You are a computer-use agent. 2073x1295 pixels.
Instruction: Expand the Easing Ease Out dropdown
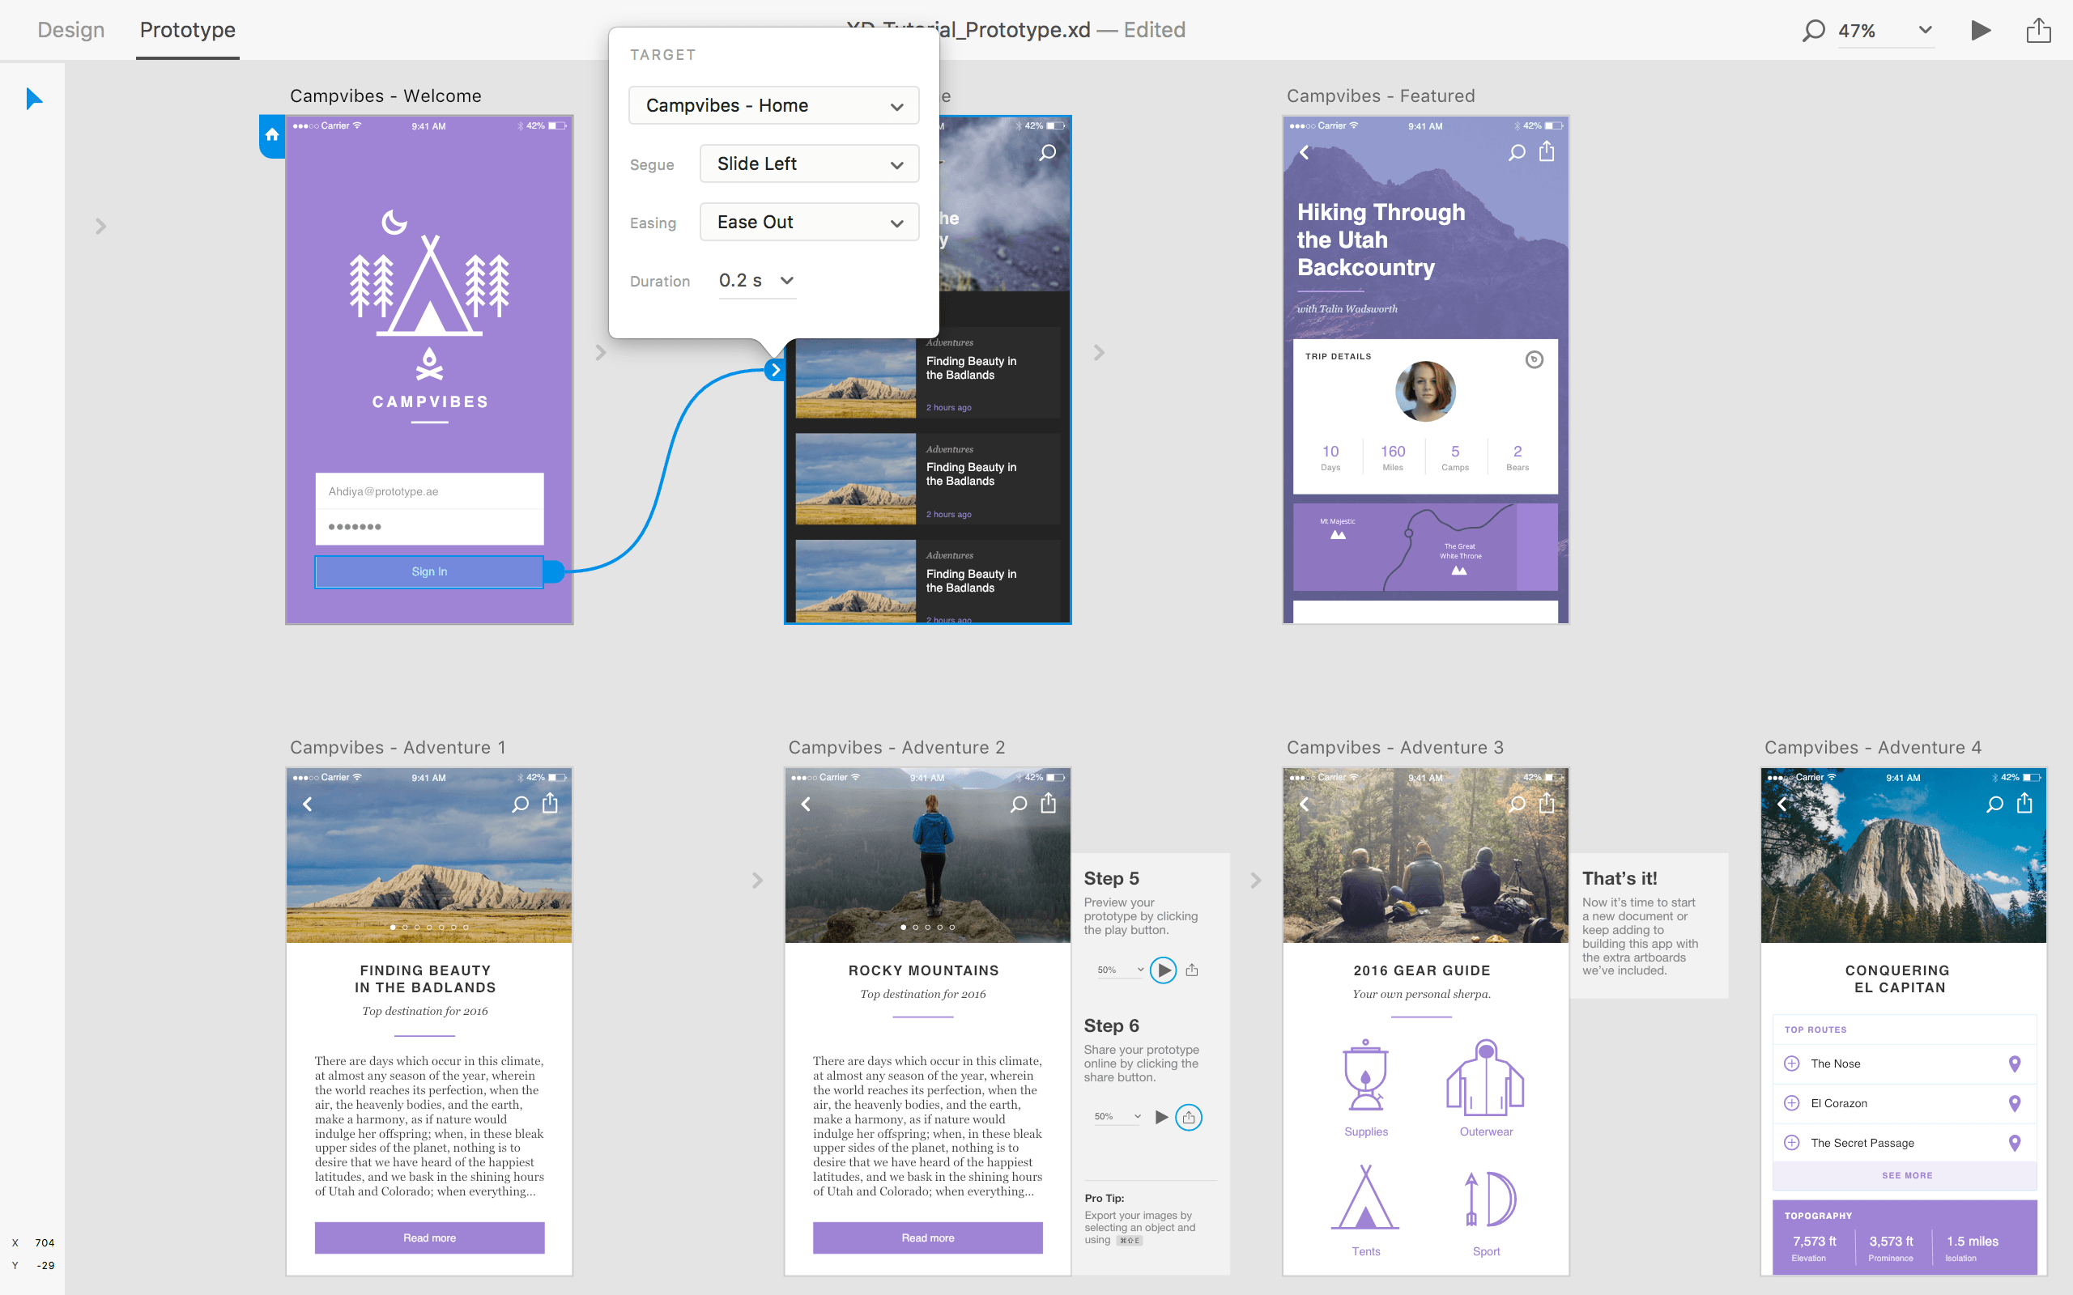point(807,223)
